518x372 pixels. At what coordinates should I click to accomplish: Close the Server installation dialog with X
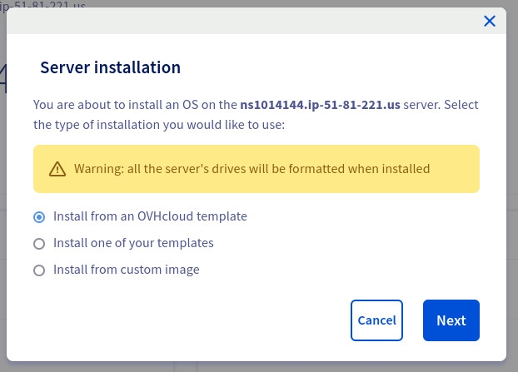click(490, 21)
